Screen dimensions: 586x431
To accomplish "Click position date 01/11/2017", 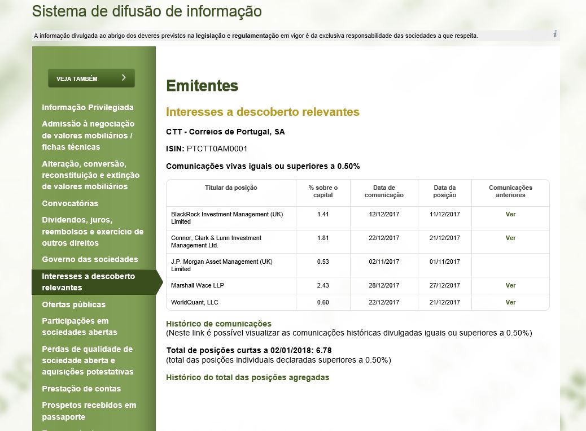I will (445, 262).
